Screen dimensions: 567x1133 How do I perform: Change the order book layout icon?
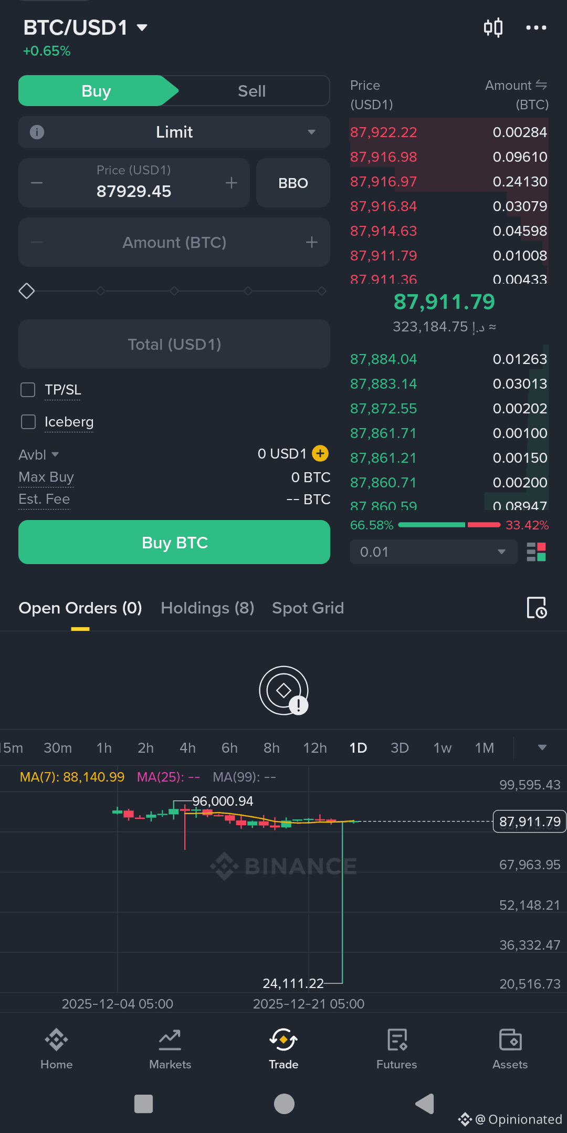pyautogui.click(x=536, y=552)
